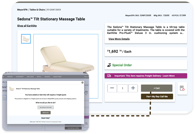This screenshot has height=134, width=195.
Task: Open the MEDSPA menu
Action: point(10,77)
